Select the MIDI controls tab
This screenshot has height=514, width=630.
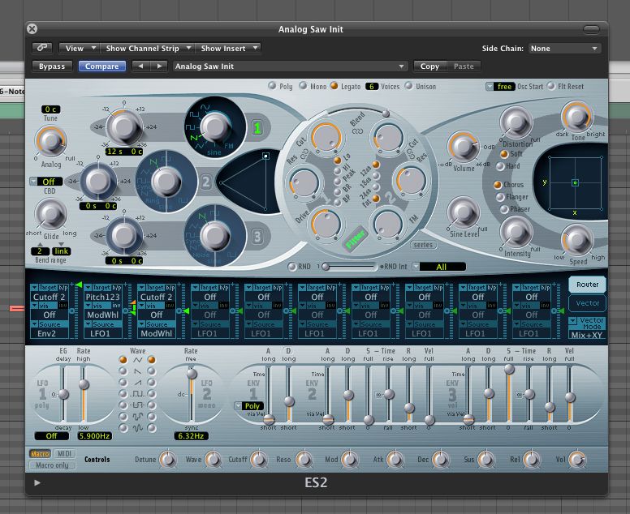click(64, 453)
